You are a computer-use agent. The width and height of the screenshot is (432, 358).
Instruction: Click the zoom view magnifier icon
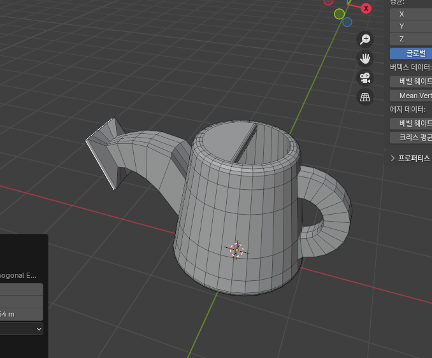pyautogui.click(x=365, y=39)
